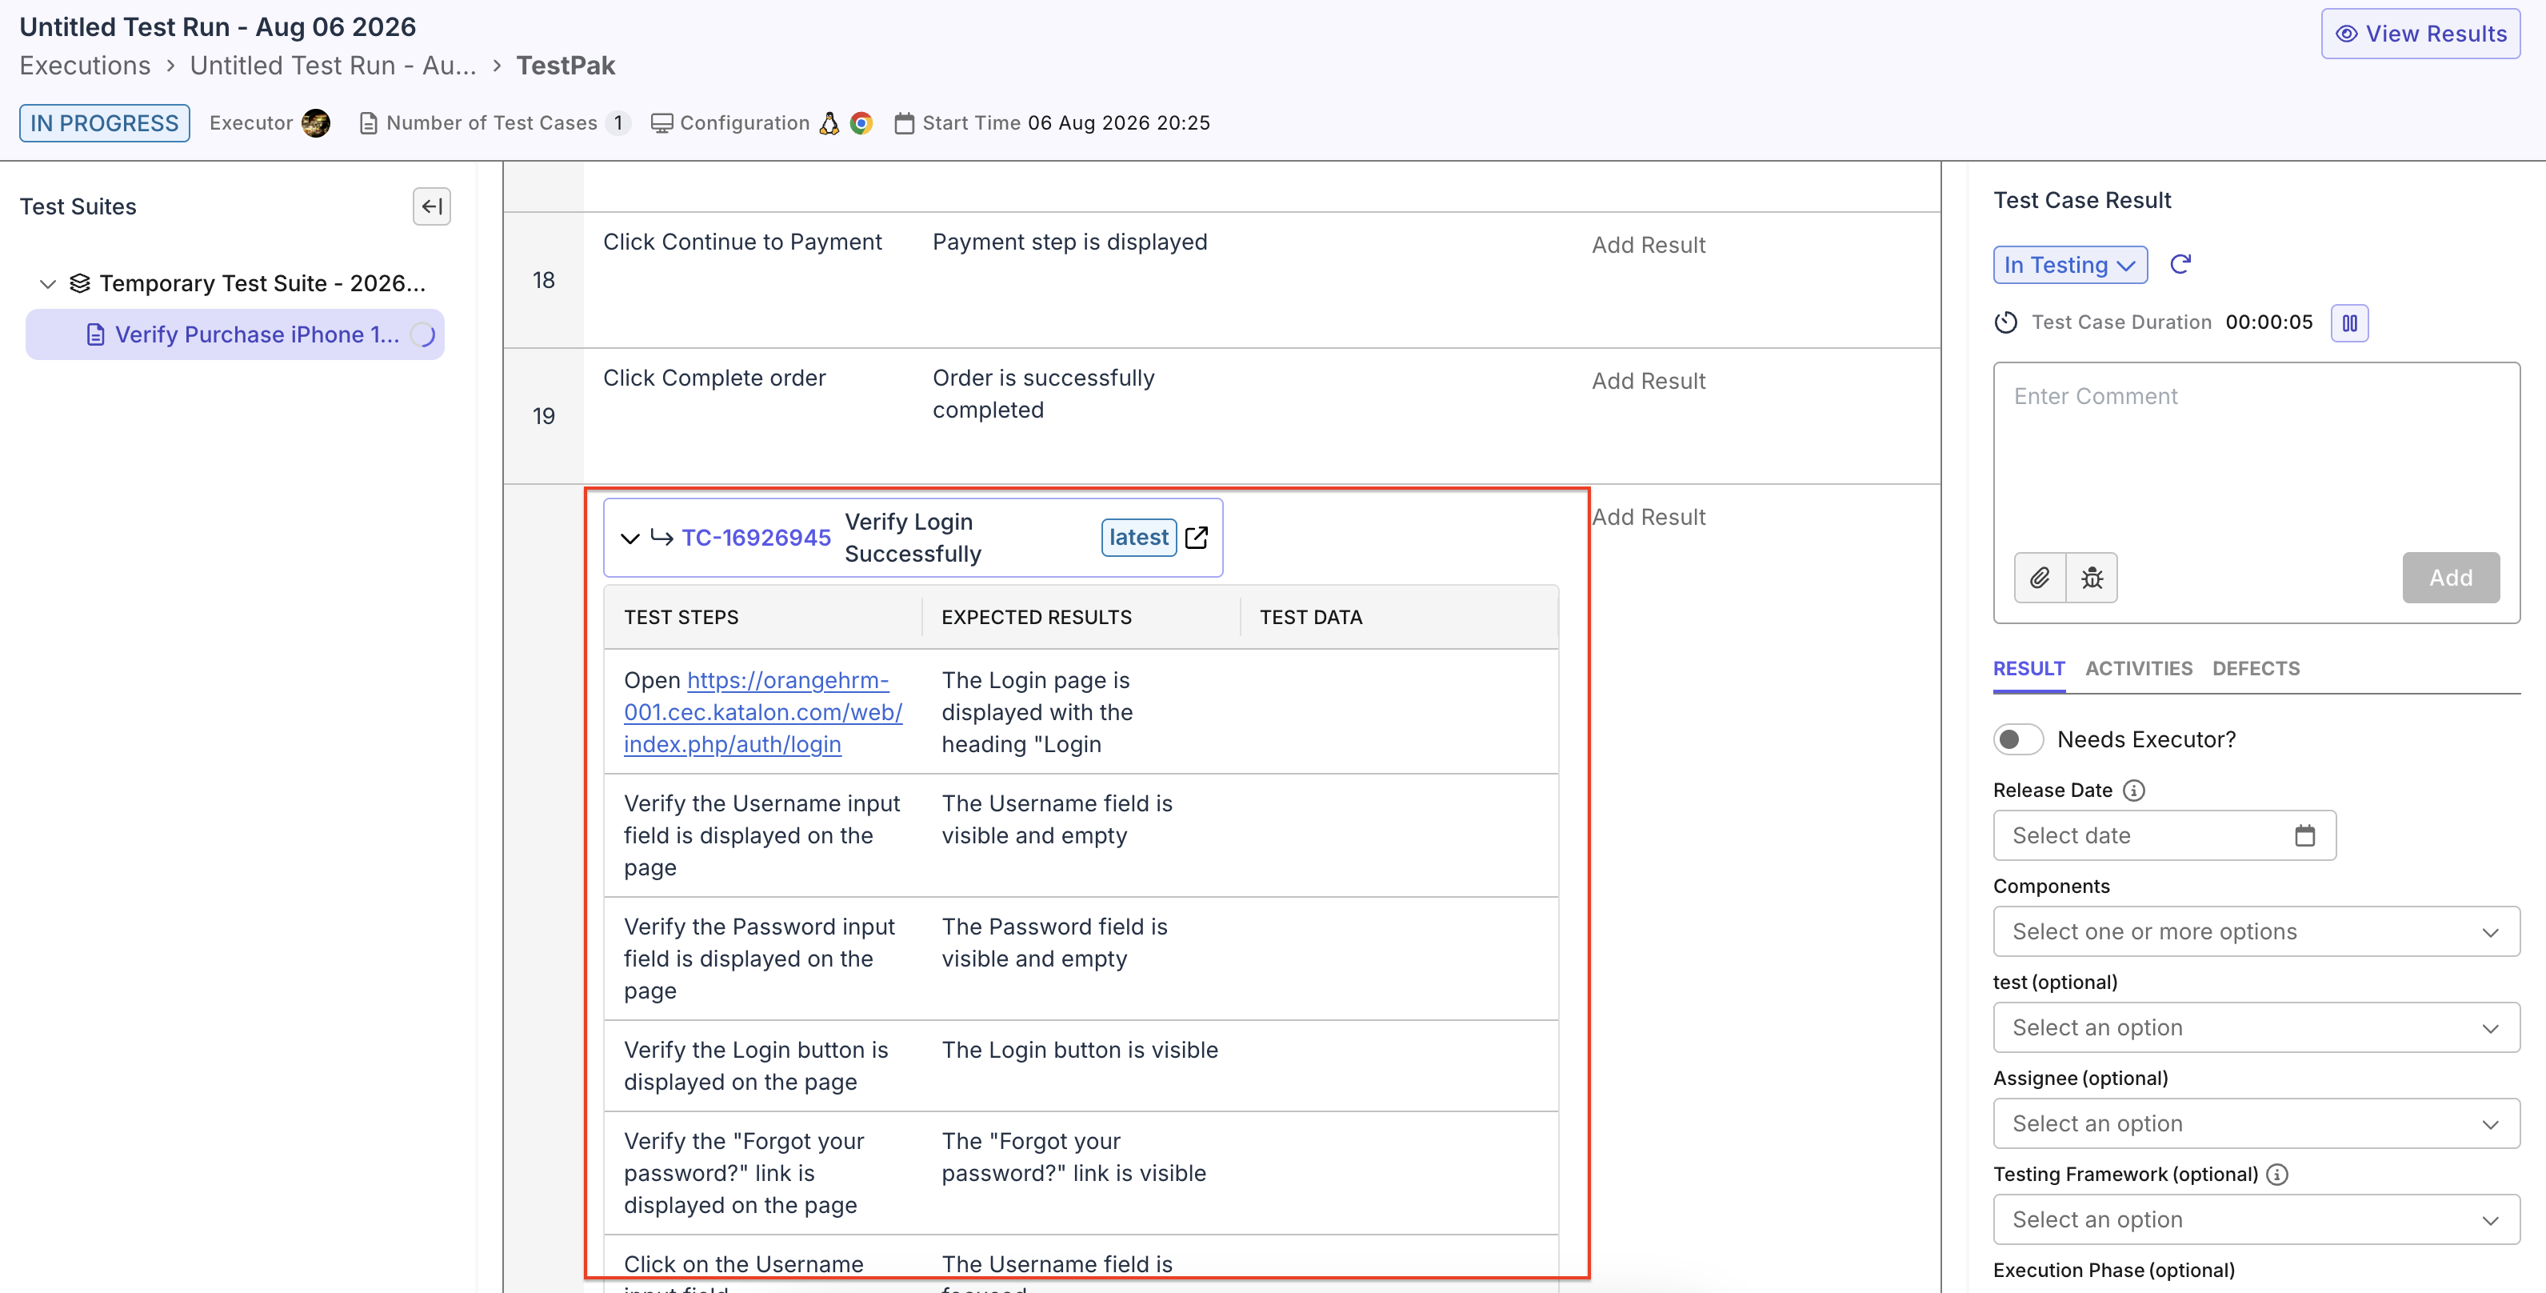Click the 'Click Complete order' step text
Screen dimensions: 2546x1293
[x=714, y=378]
